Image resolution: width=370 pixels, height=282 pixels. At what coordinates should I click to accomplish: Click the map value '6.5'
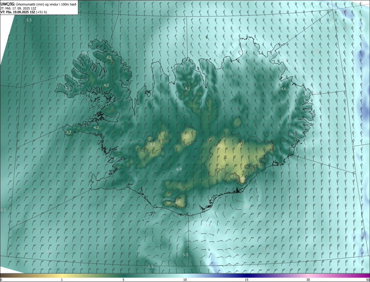tap(3, 210)
